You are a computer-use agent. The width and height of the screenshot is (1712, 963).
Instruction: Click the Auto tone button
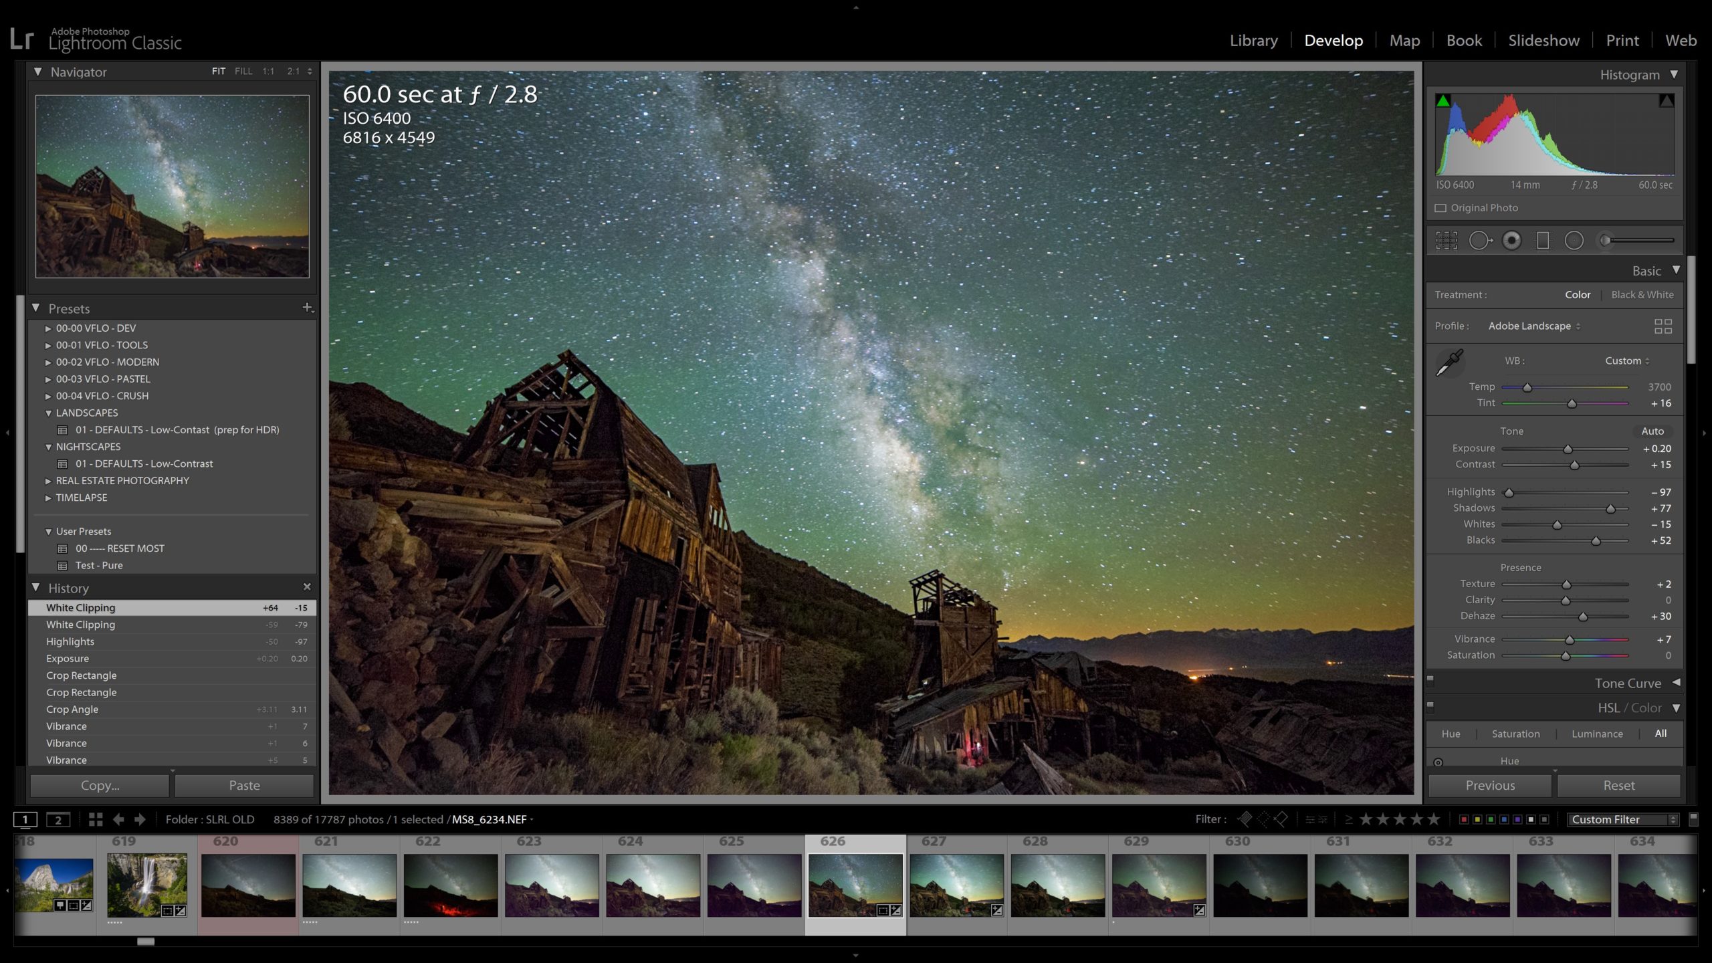[1654, 431]
